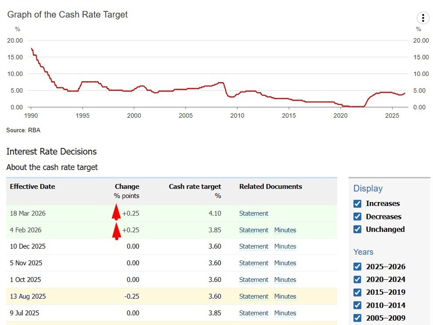
Task: Open the Statement for 13 Aug 2025
Action: [254, 297]
